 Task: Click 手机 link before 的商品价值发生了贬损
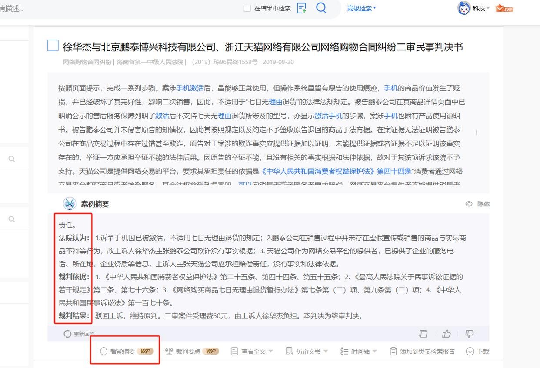pyautogui.click(x=391, y=88)
